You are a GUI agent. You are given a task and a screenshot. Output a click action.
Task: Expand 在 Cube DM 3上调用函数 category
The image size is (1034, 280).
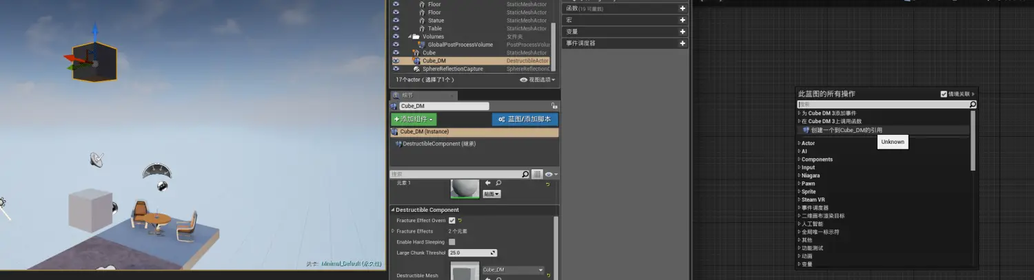(800, 121)
